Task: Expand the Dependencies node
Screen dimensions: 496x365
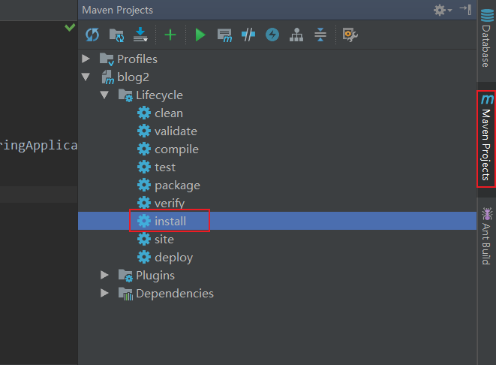Action: (x=104, y=293)
